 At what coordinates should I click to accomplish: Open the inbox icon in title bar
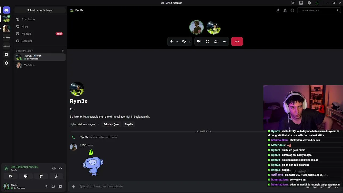301,3
